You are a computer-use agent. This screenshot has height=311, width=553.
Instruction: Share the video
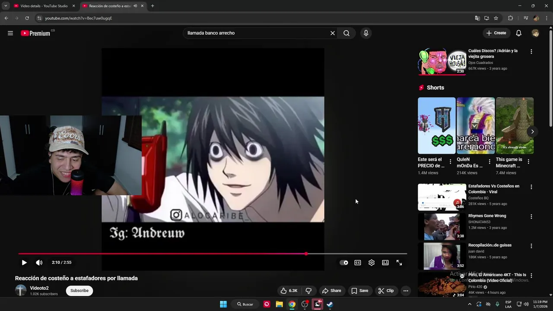[x=332, y=291]
